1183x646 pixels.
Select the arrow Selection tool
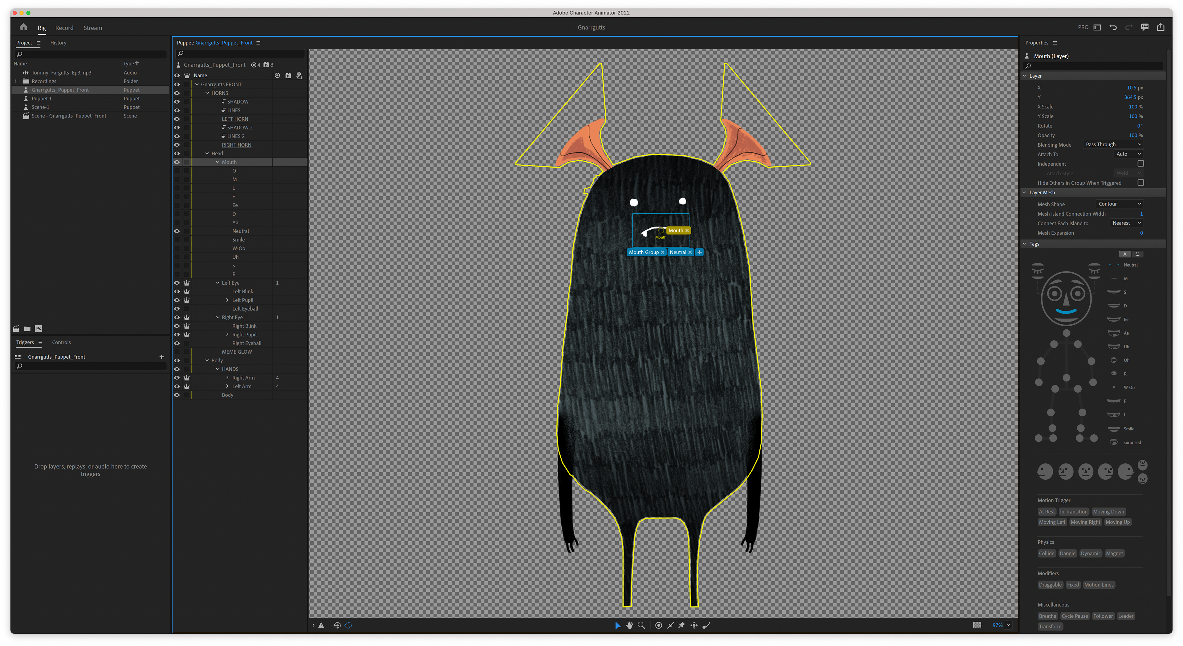coord(618,625)
